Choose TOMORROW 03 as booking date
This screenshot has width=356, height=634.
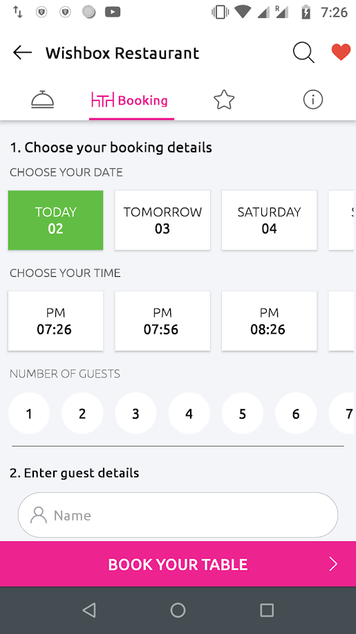click(162, 220)
